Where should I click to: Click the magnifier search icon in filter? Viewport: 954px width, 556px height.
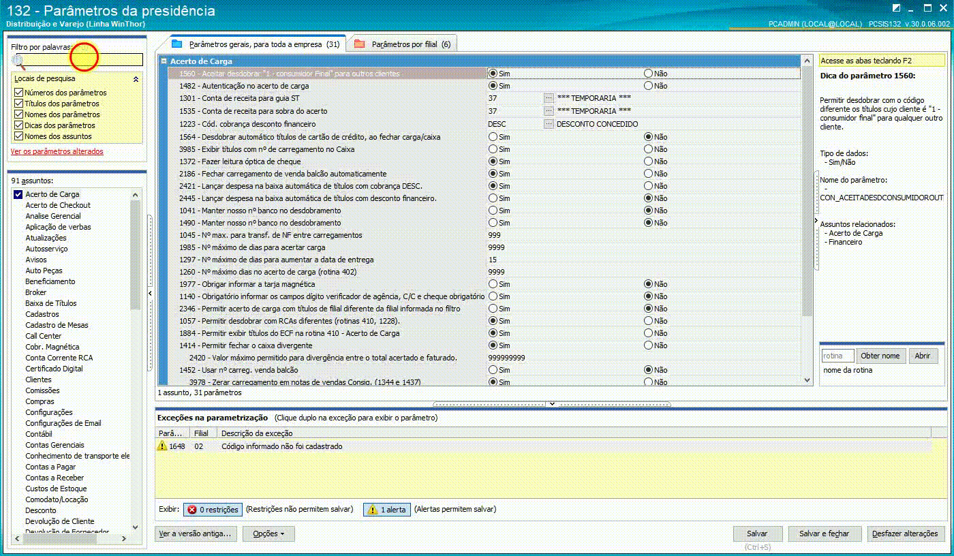[18, 61]
